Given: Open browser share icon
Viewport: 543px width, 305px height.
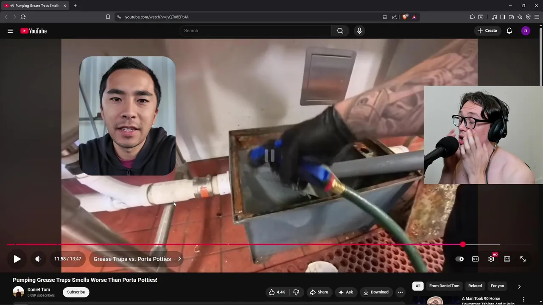Looking at the screenshot, I should click(395, 17).
